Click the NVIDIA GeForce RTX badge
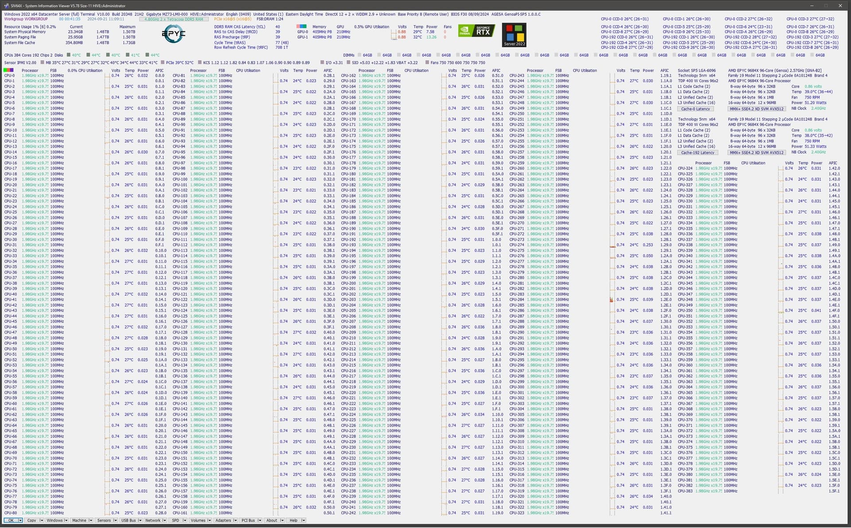Image resolution: width=851 pixels, height=528 pixels. [477, 31]
